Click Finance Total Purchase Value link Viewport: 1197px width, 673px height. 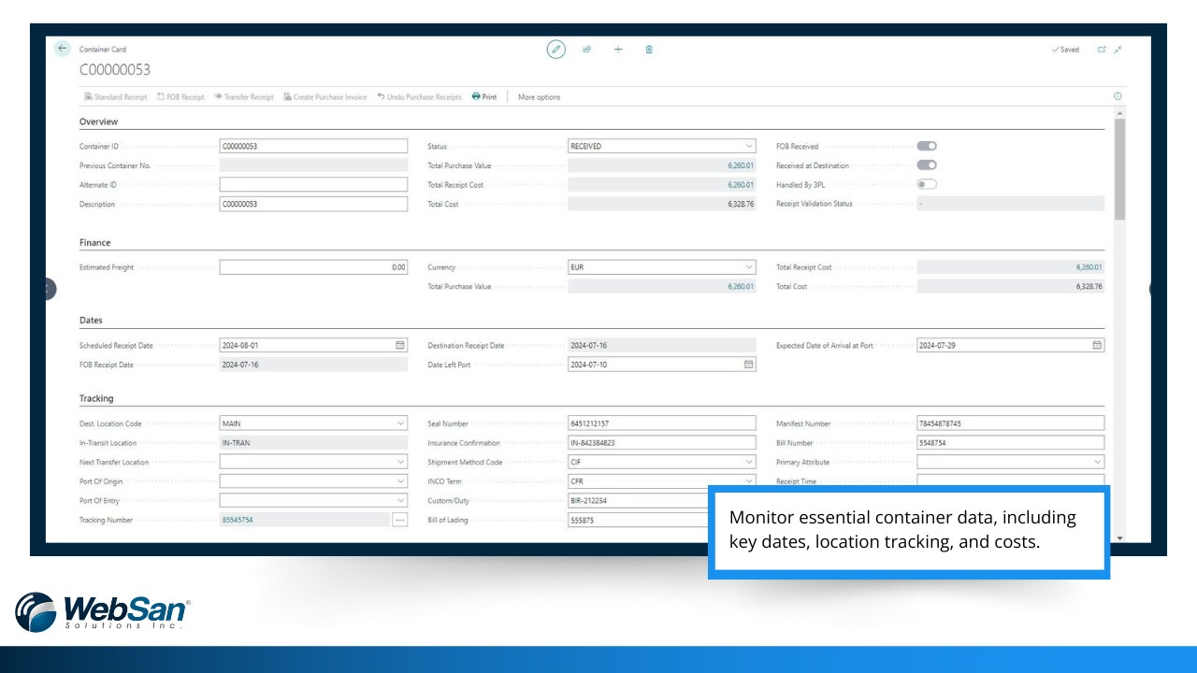[741, 287]
